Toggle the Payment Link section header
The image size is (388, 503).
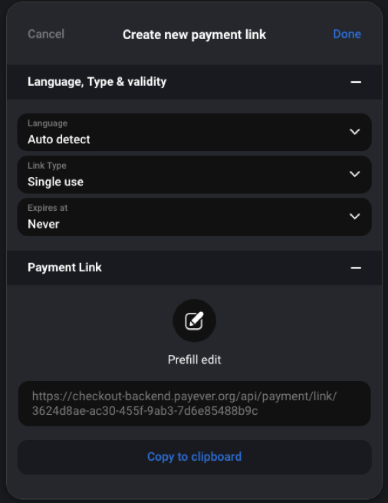pyautogui.click(x=194, y=268)
